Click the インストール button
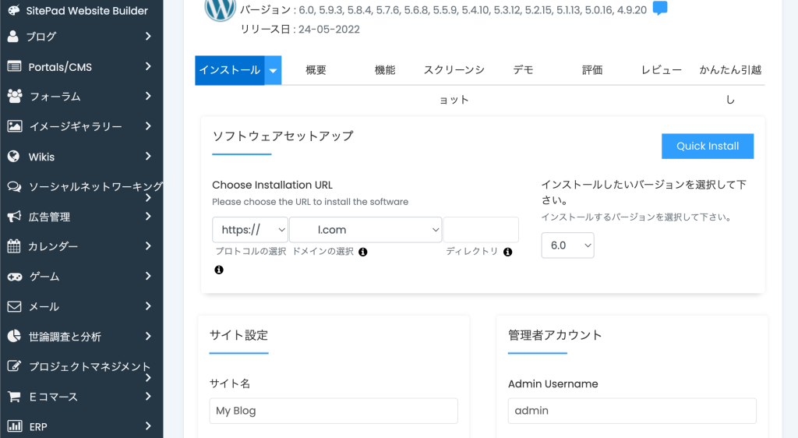Image resolution: width=798 pixels, height=438 pixels. pos(230,70)
